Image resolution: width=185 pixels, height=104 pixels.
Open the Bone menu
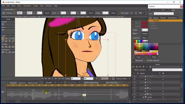tap(19, 6)
